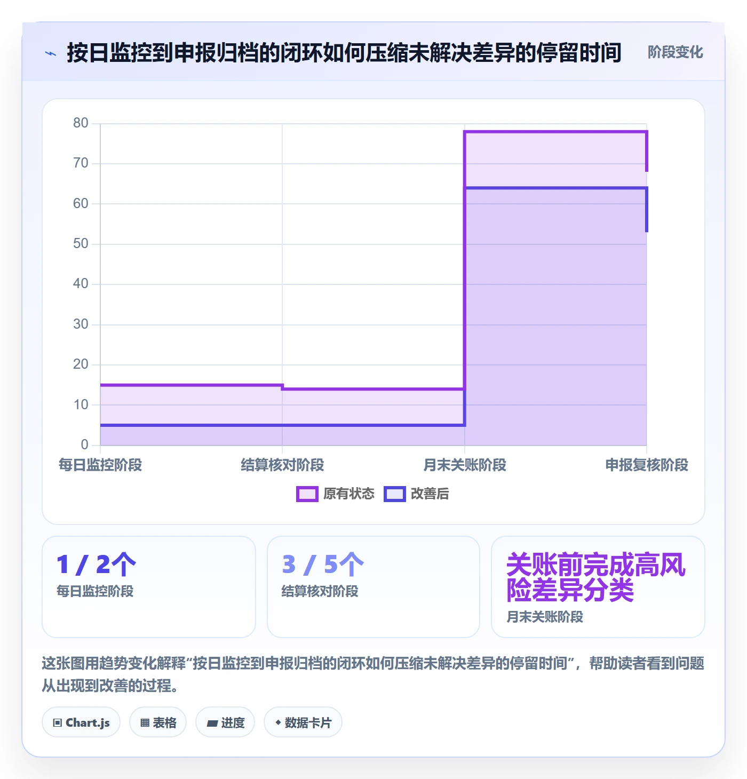Toggle the 改善后 legend swatch

tap(395, 494)
